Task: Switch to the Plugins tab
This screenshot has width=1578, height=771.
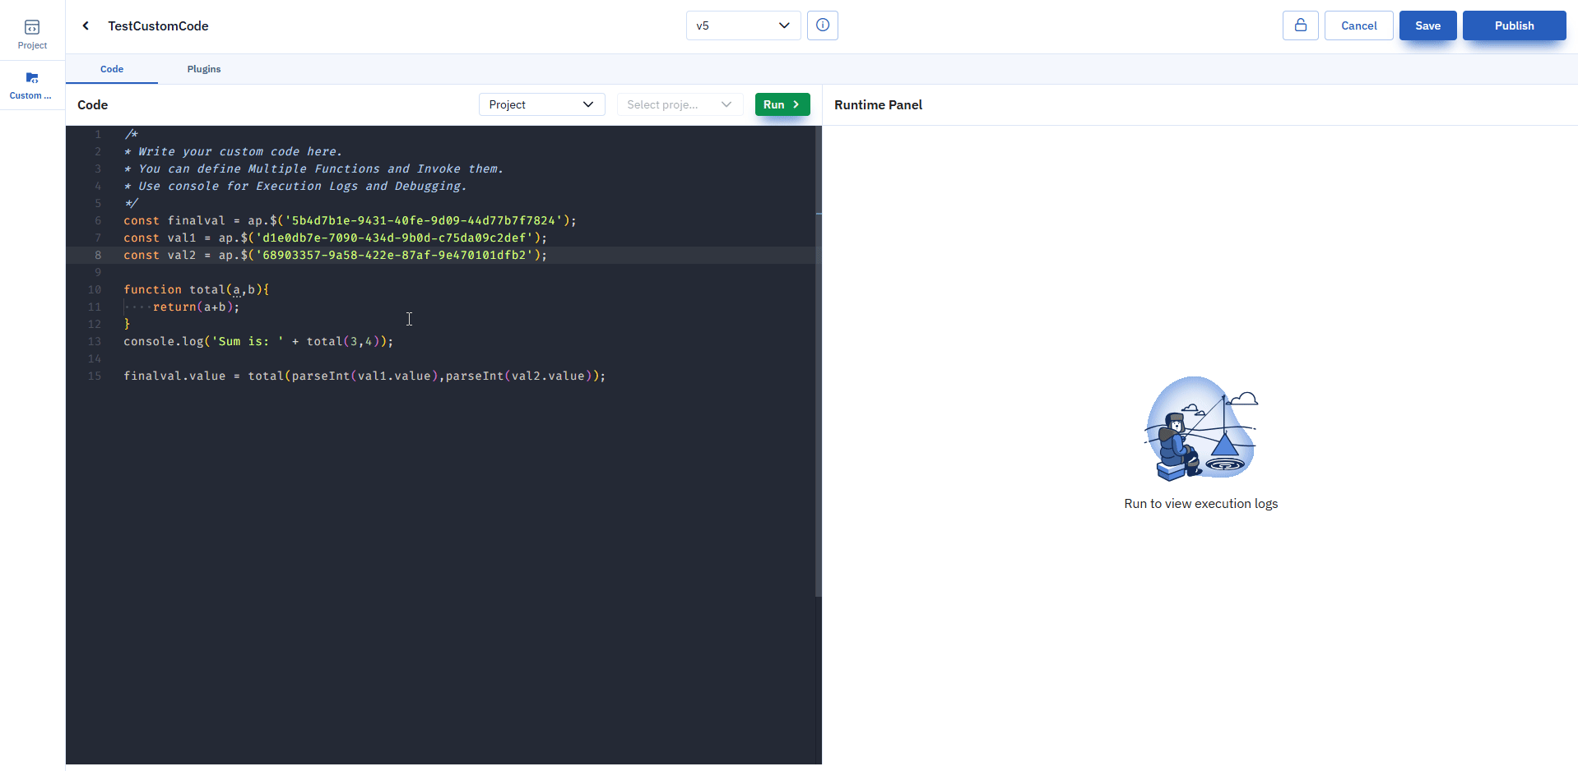Action: click(204, 69)
